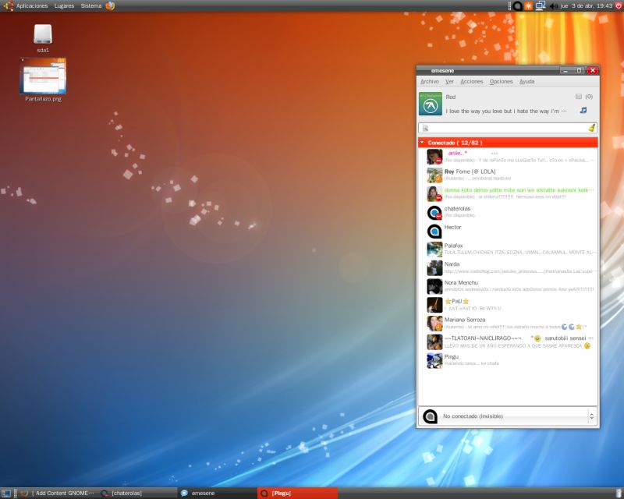Select contact Mariana Sorroza
This screenshot has width=624, height=499.
(x=508, y=323)
